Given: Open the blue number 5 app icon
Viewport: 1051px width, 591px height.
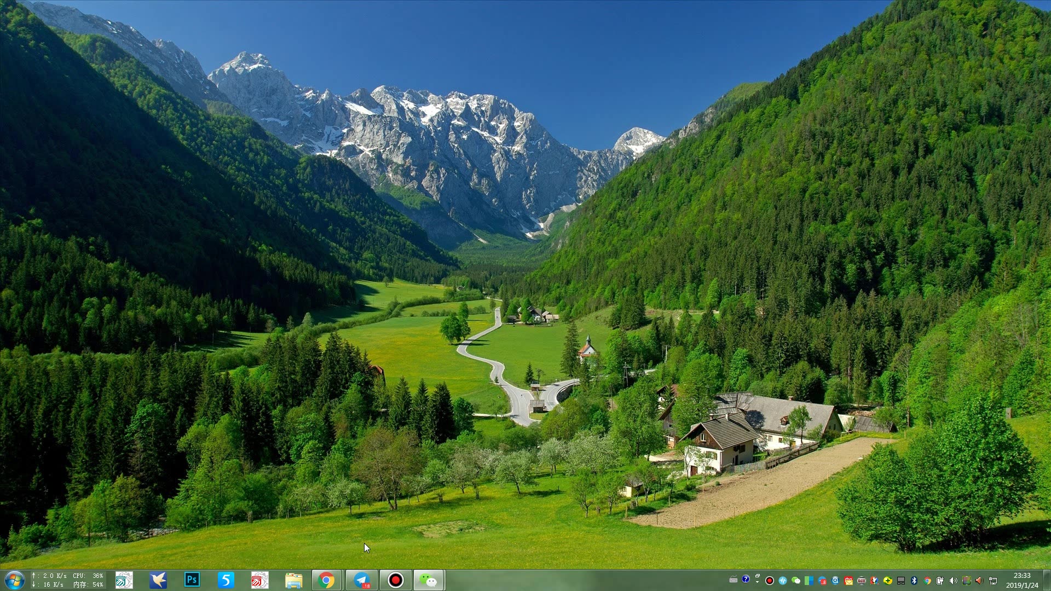Looking at the screenshot, I should point(226,580).
